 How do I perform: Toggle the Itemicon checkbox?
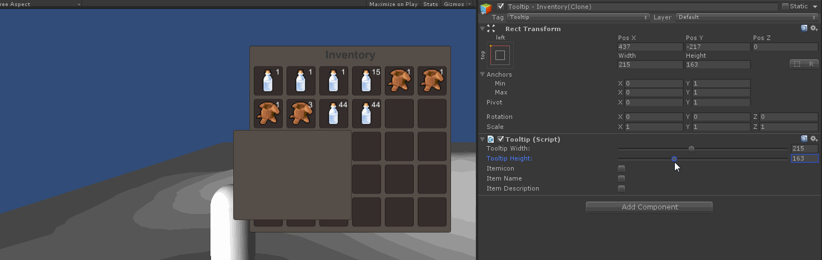click(621, 168)
